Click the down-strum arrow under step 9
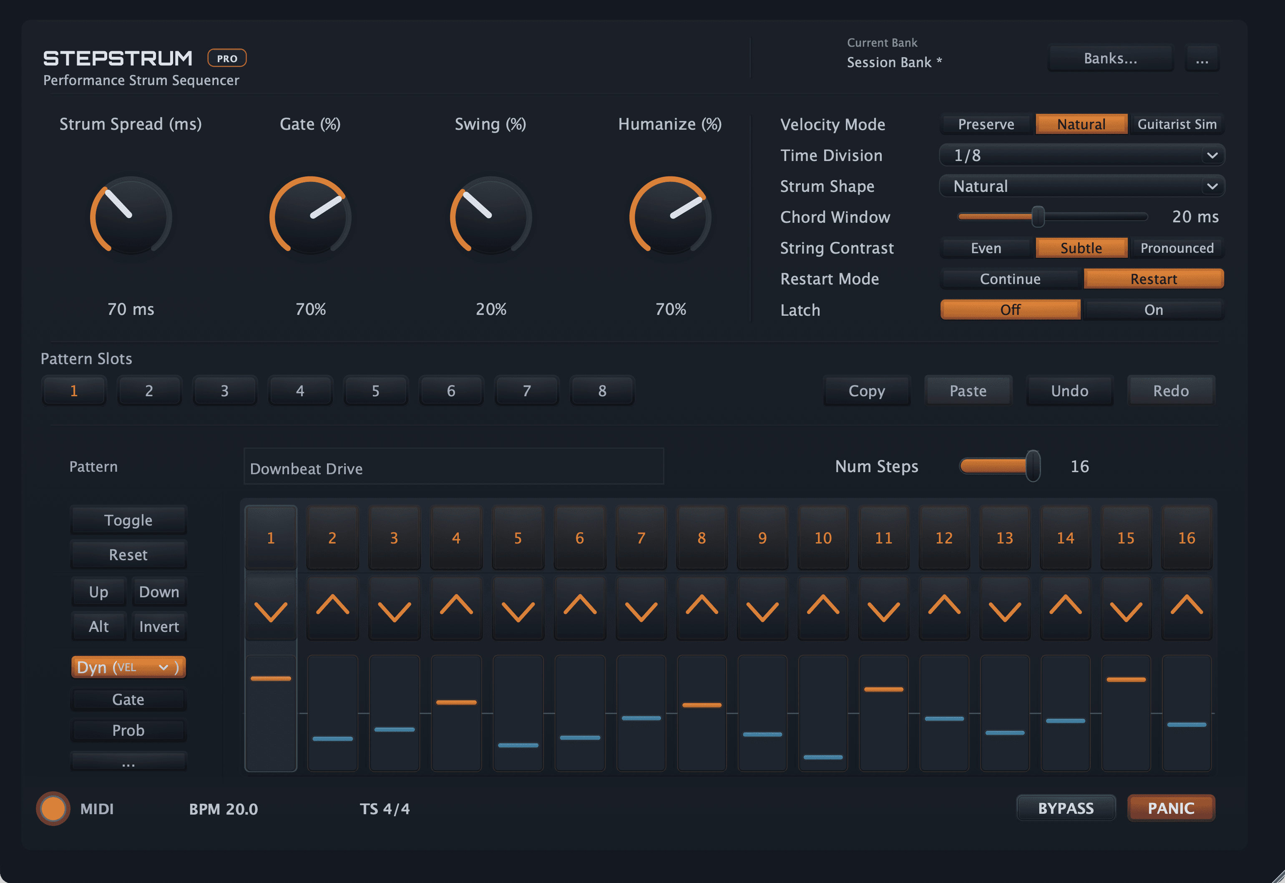This screenshot has width=1285, height=883. (762, 609)
